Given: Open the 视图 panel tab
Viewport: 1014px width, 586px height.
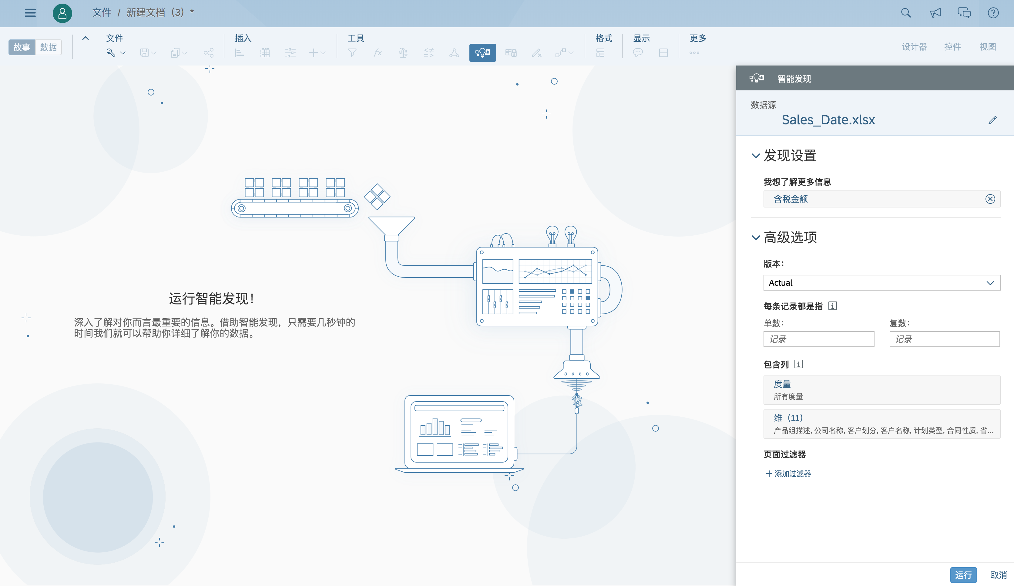Looking at the screenshot, I should (x=987, y=47).
